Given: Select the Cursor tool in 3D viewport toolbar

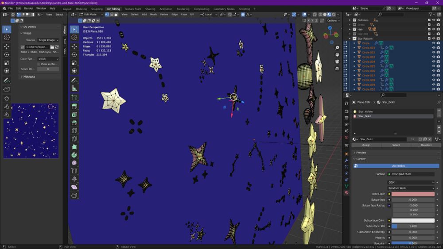Looking at the screenshot, I should point(74,37).
